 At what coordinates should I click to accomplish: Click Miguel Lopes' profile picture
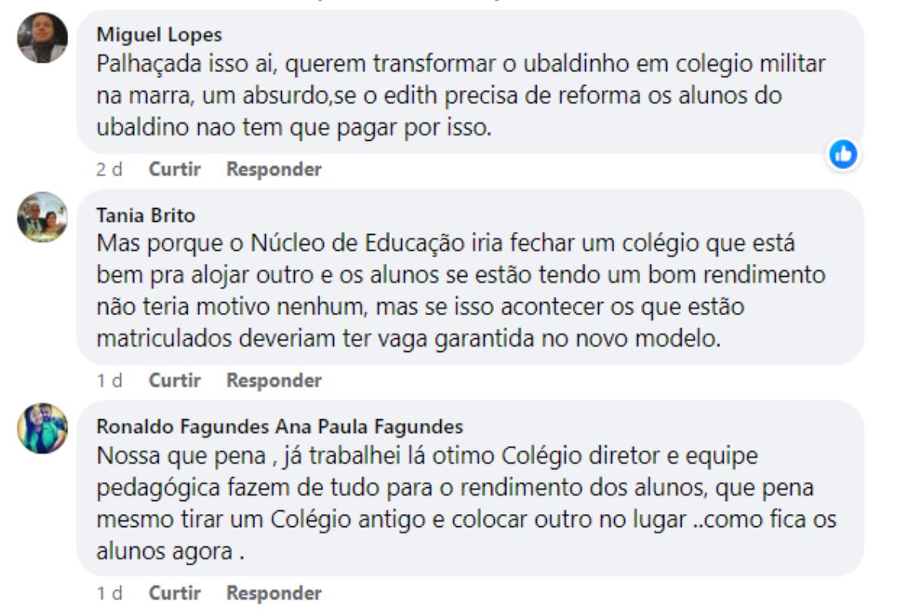click(x=43, y=37)
